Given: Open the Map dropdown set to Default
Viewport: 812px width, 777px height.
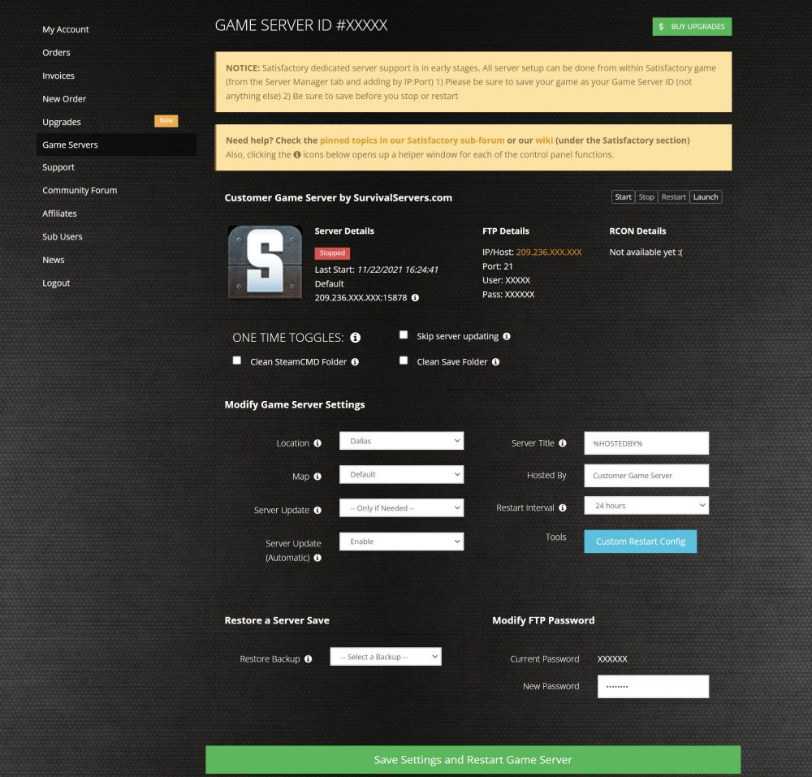Looking at the screenshot, I should (x=401, y=474).
